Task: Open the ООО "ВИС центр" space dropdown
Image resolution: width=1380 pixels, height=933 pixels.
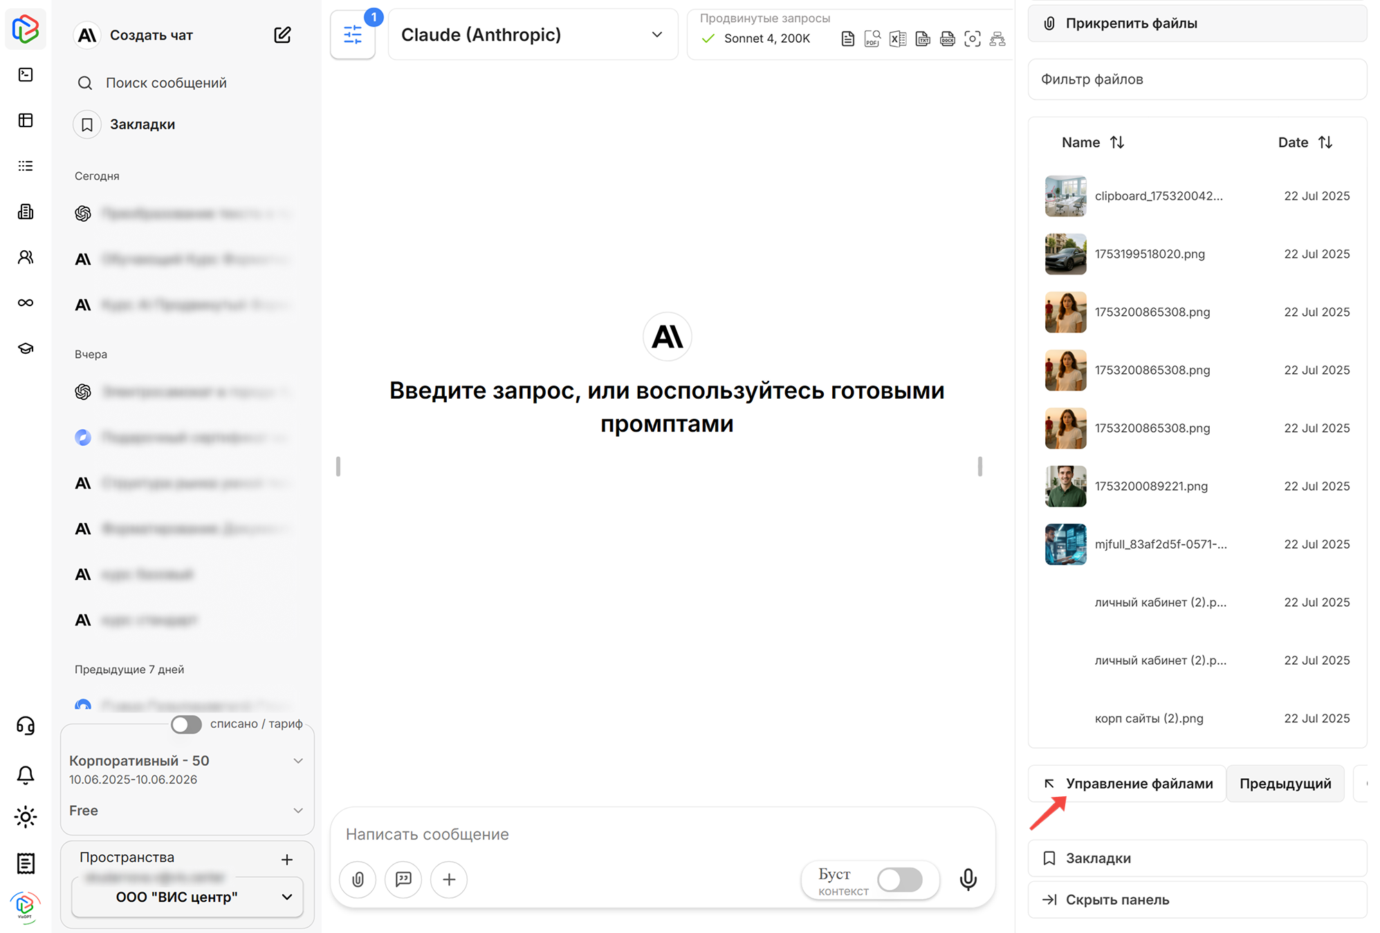Action: (x=187, y=897)
